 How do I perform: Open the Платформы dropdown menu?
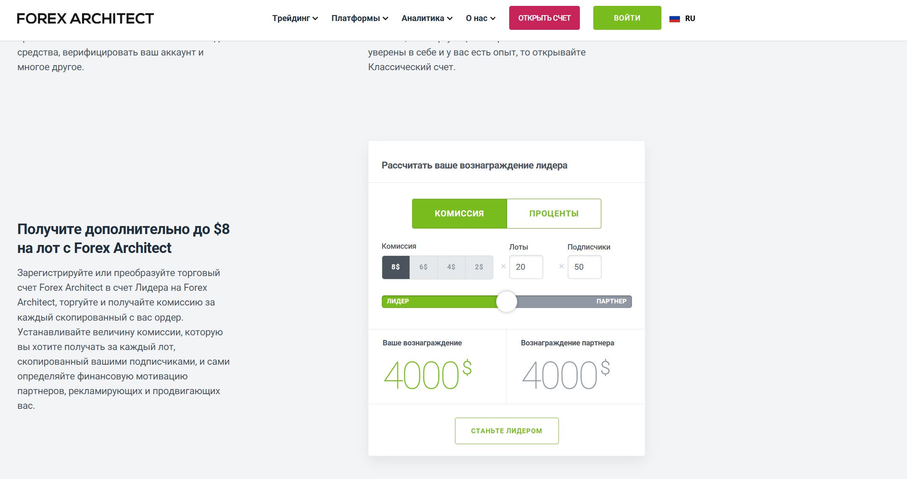tap(360, 18)
